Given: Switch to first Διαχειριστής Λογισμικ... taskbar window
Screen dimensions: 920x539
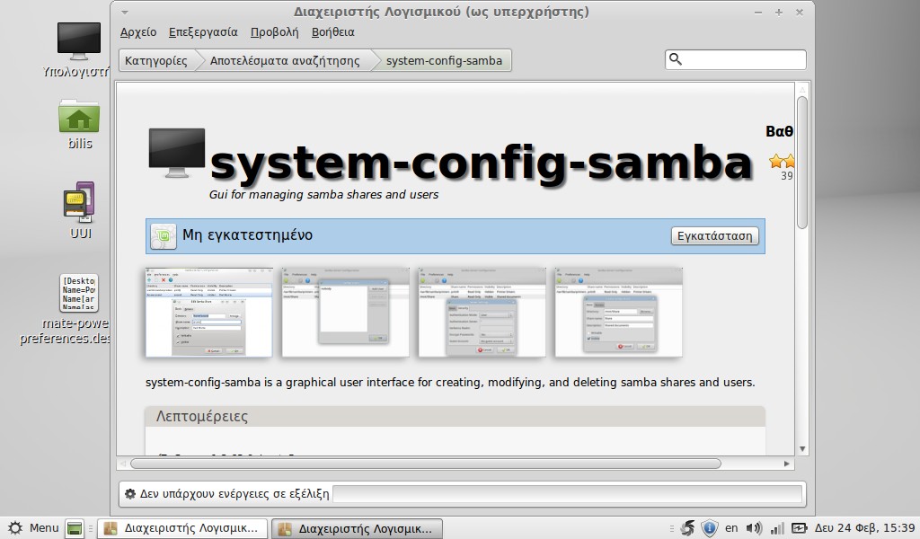Looking at the screenshot, I should pos(181,528).
